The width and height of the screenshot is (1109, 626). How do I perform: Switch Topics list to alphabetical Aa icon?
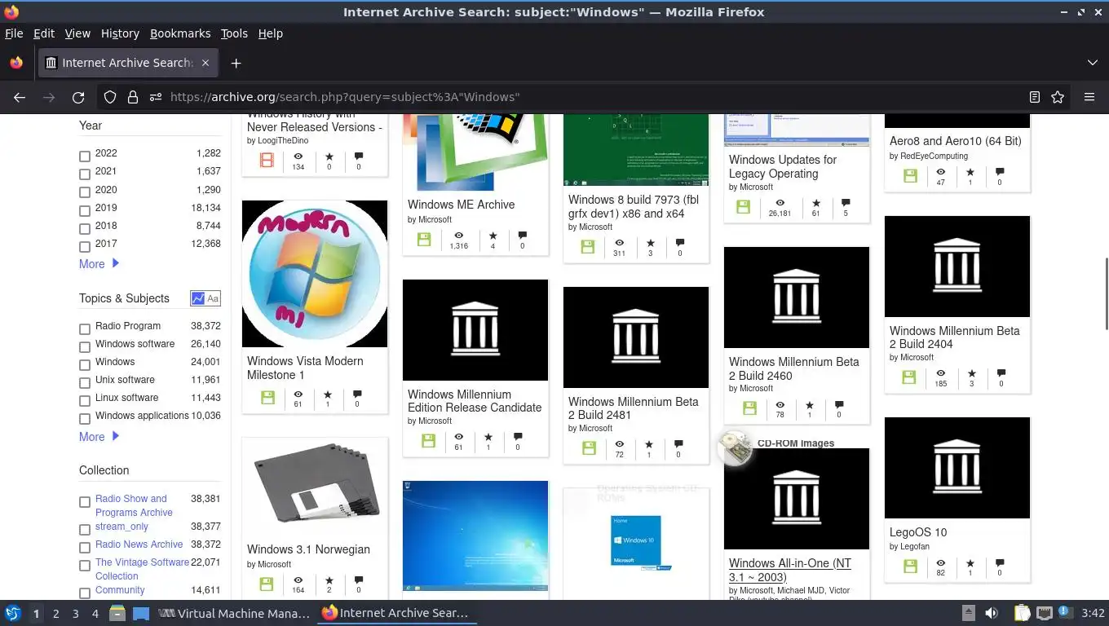pyautogui.click(x=213, y=298)
